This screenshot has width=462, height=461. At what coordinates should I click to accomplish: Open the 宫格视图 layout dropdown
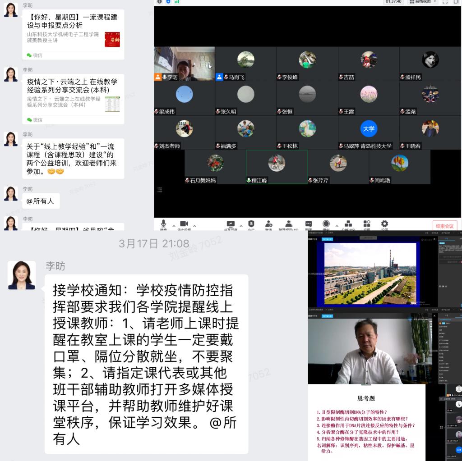[x=423, y=2]
